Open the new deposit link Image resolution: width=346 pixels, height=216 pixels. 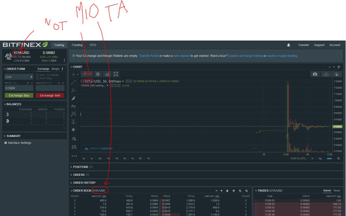[x=182, y=56]
